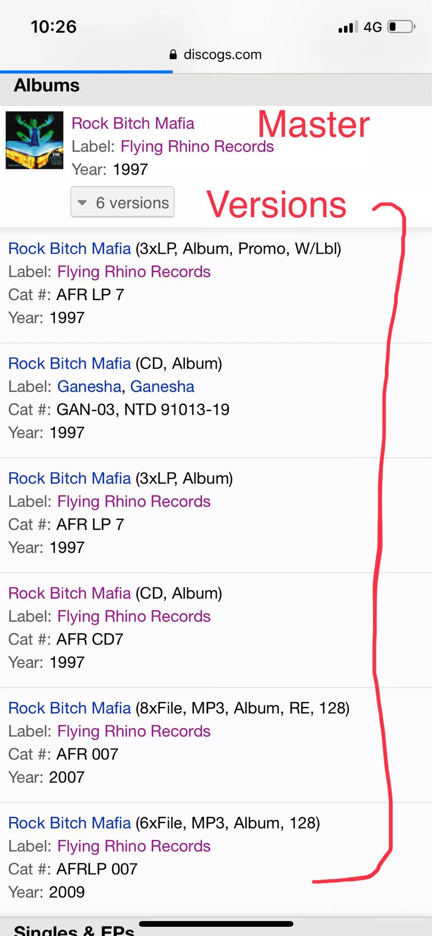
Task: Tap the Albums section header
Action: click(x=47, y=85)
